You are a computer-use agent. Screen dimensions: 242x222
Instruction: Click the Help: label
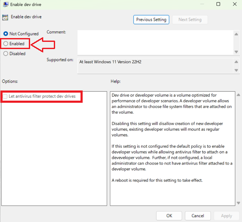116,81
